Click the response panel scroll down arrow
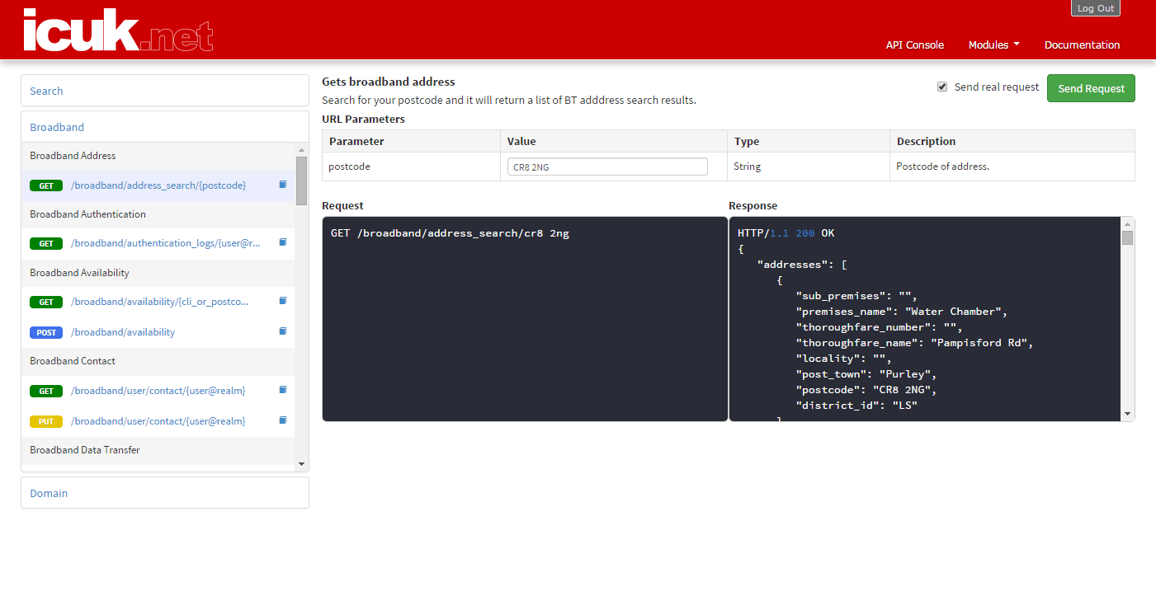Image resolution: width=1156 pixels, height=596 pixels. (x=1127, y=414)
